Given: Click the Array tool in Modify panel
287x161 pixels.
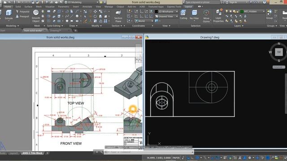Looking at the screenshot, I should 105,21.
